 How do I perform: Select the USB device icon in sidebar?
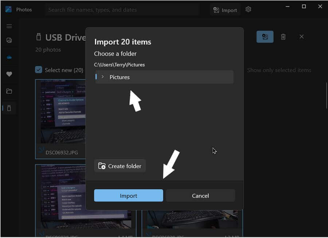tap(9, 108)
